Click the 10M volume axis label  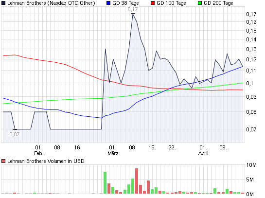pyautogui.click(x=251, y=165)
